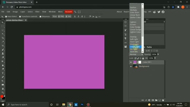190x107 pixels.
Task: Select the Pen tool
Action: coord(3,77)
